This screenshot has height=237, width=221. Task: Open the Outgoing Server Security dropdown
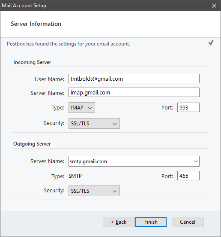[94, 191]
